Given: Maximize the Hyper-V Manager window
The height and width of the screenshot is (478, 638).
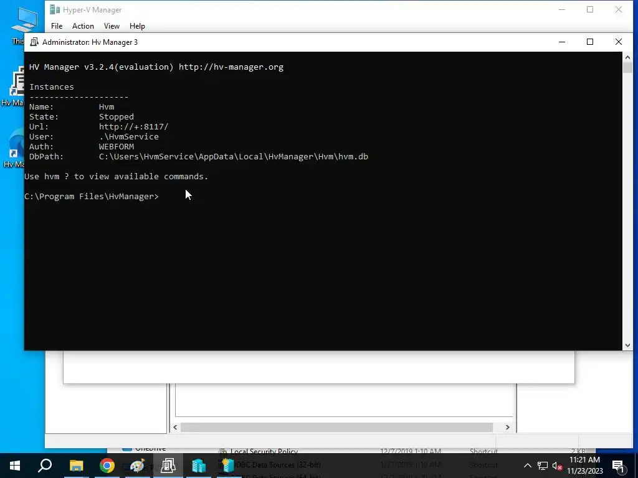Looking at the screenshot, I should [590, 9].
